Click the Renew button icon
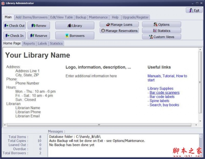This screenshot has width=205, height=159. [x=33, y=26]
